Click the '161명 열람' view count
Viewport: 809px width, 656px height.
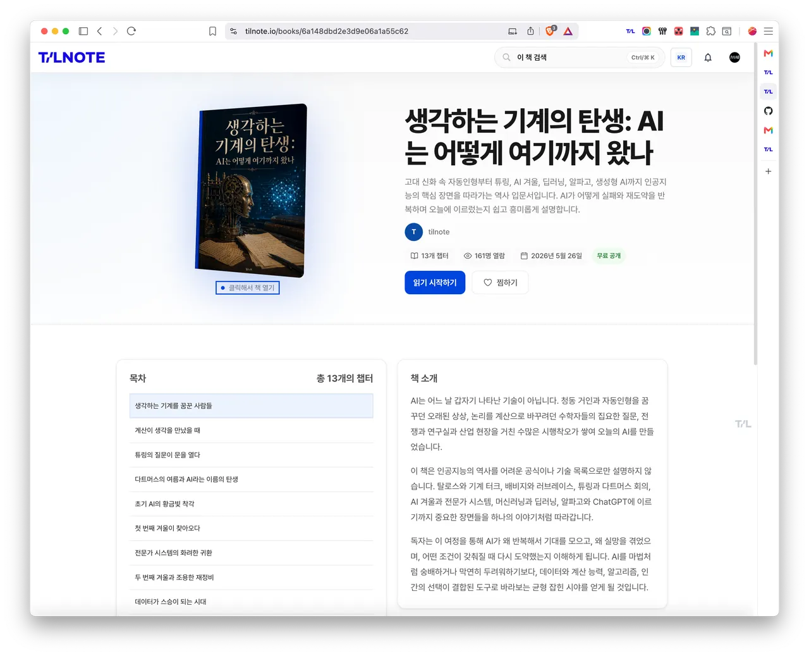484,256
